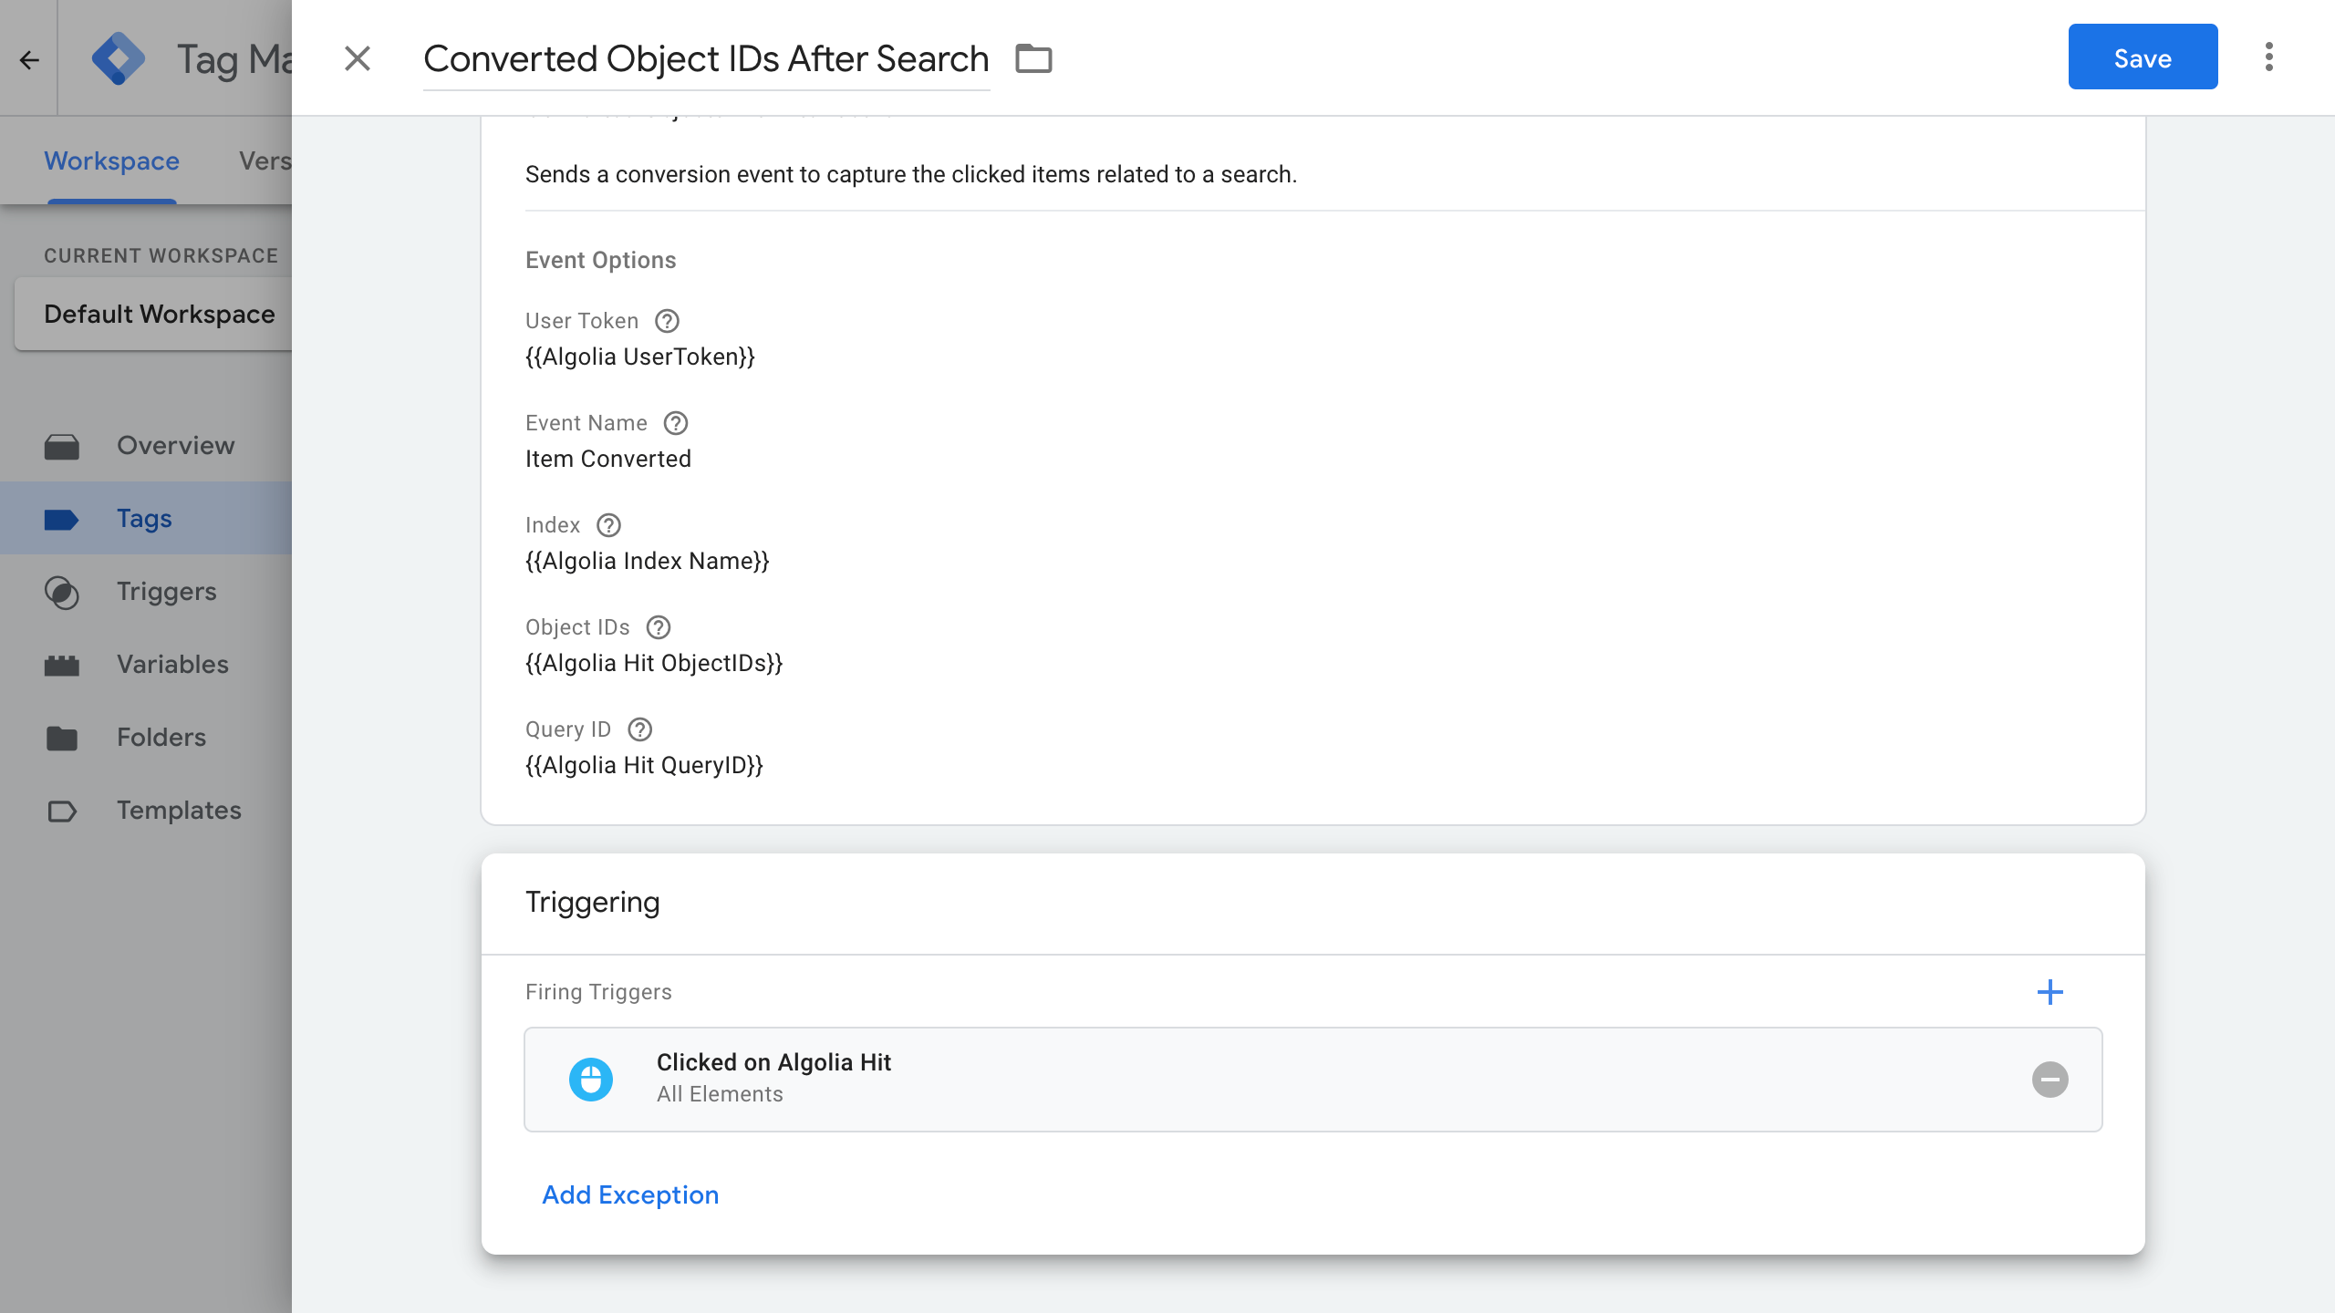Go back with the arrow icon
The height and width of the screenshot is (1313, 2335).
tap(29, 60)
